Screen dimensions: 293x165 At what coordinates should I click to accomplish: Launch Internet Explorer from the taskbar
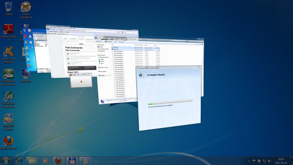(x=19, y=161)
